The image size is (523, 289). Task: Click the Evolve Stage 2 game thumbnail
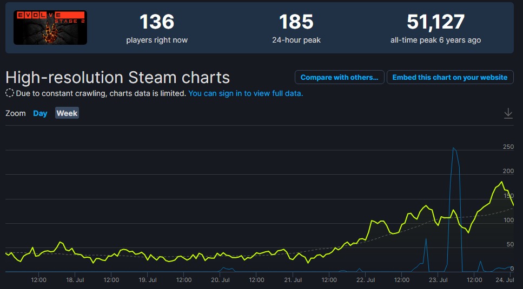click(x=50, y=27)
